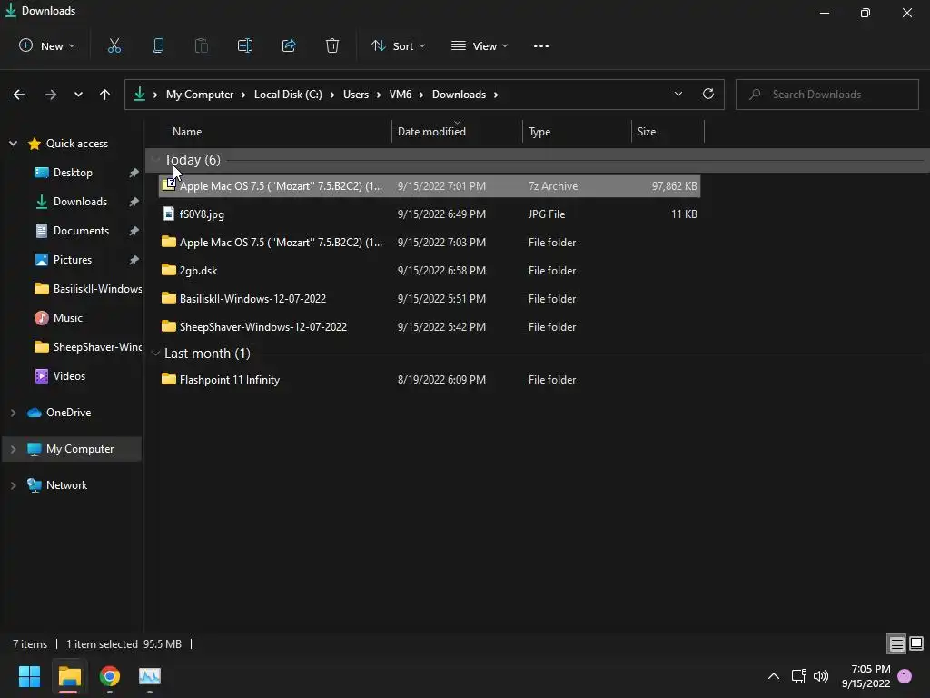This screenshot has width=930, height=698.
Task: Go up one folder level
Action: (105, 95)
